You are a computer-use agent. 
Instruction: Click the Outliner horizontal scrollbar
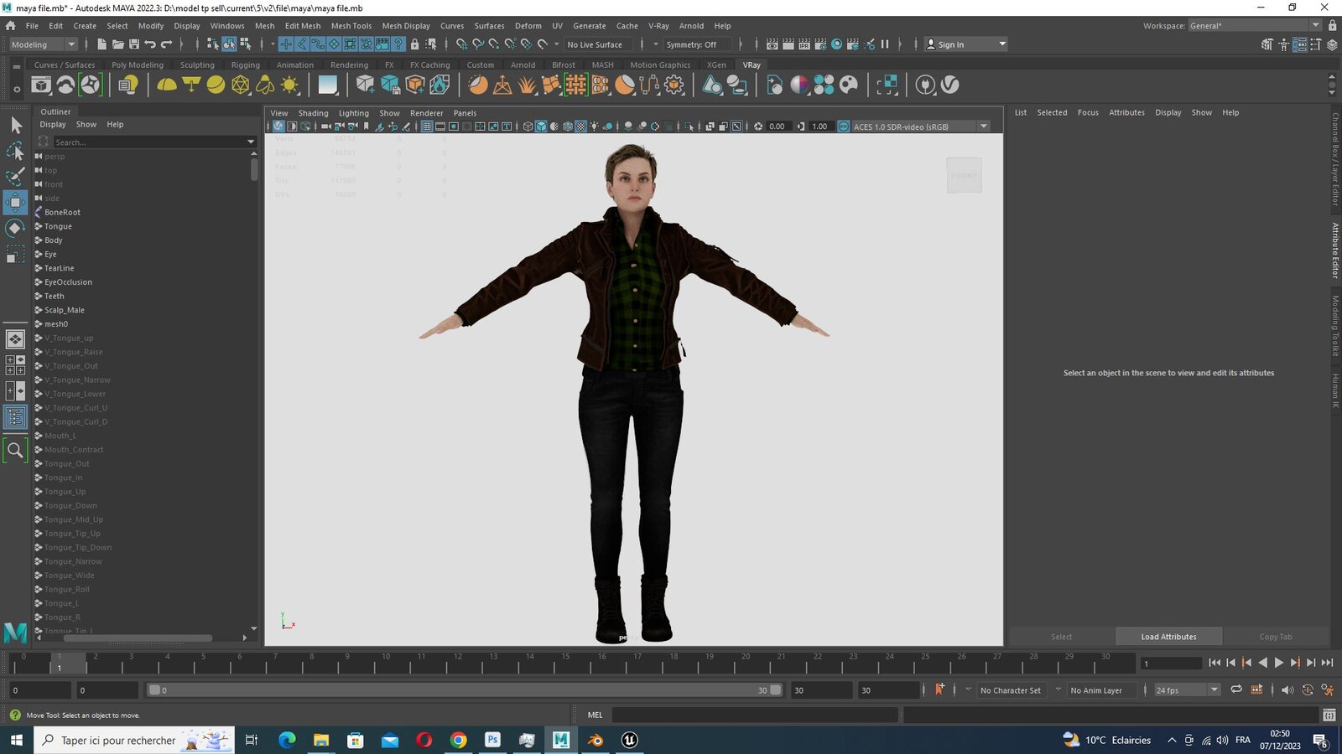coord(138,638)
